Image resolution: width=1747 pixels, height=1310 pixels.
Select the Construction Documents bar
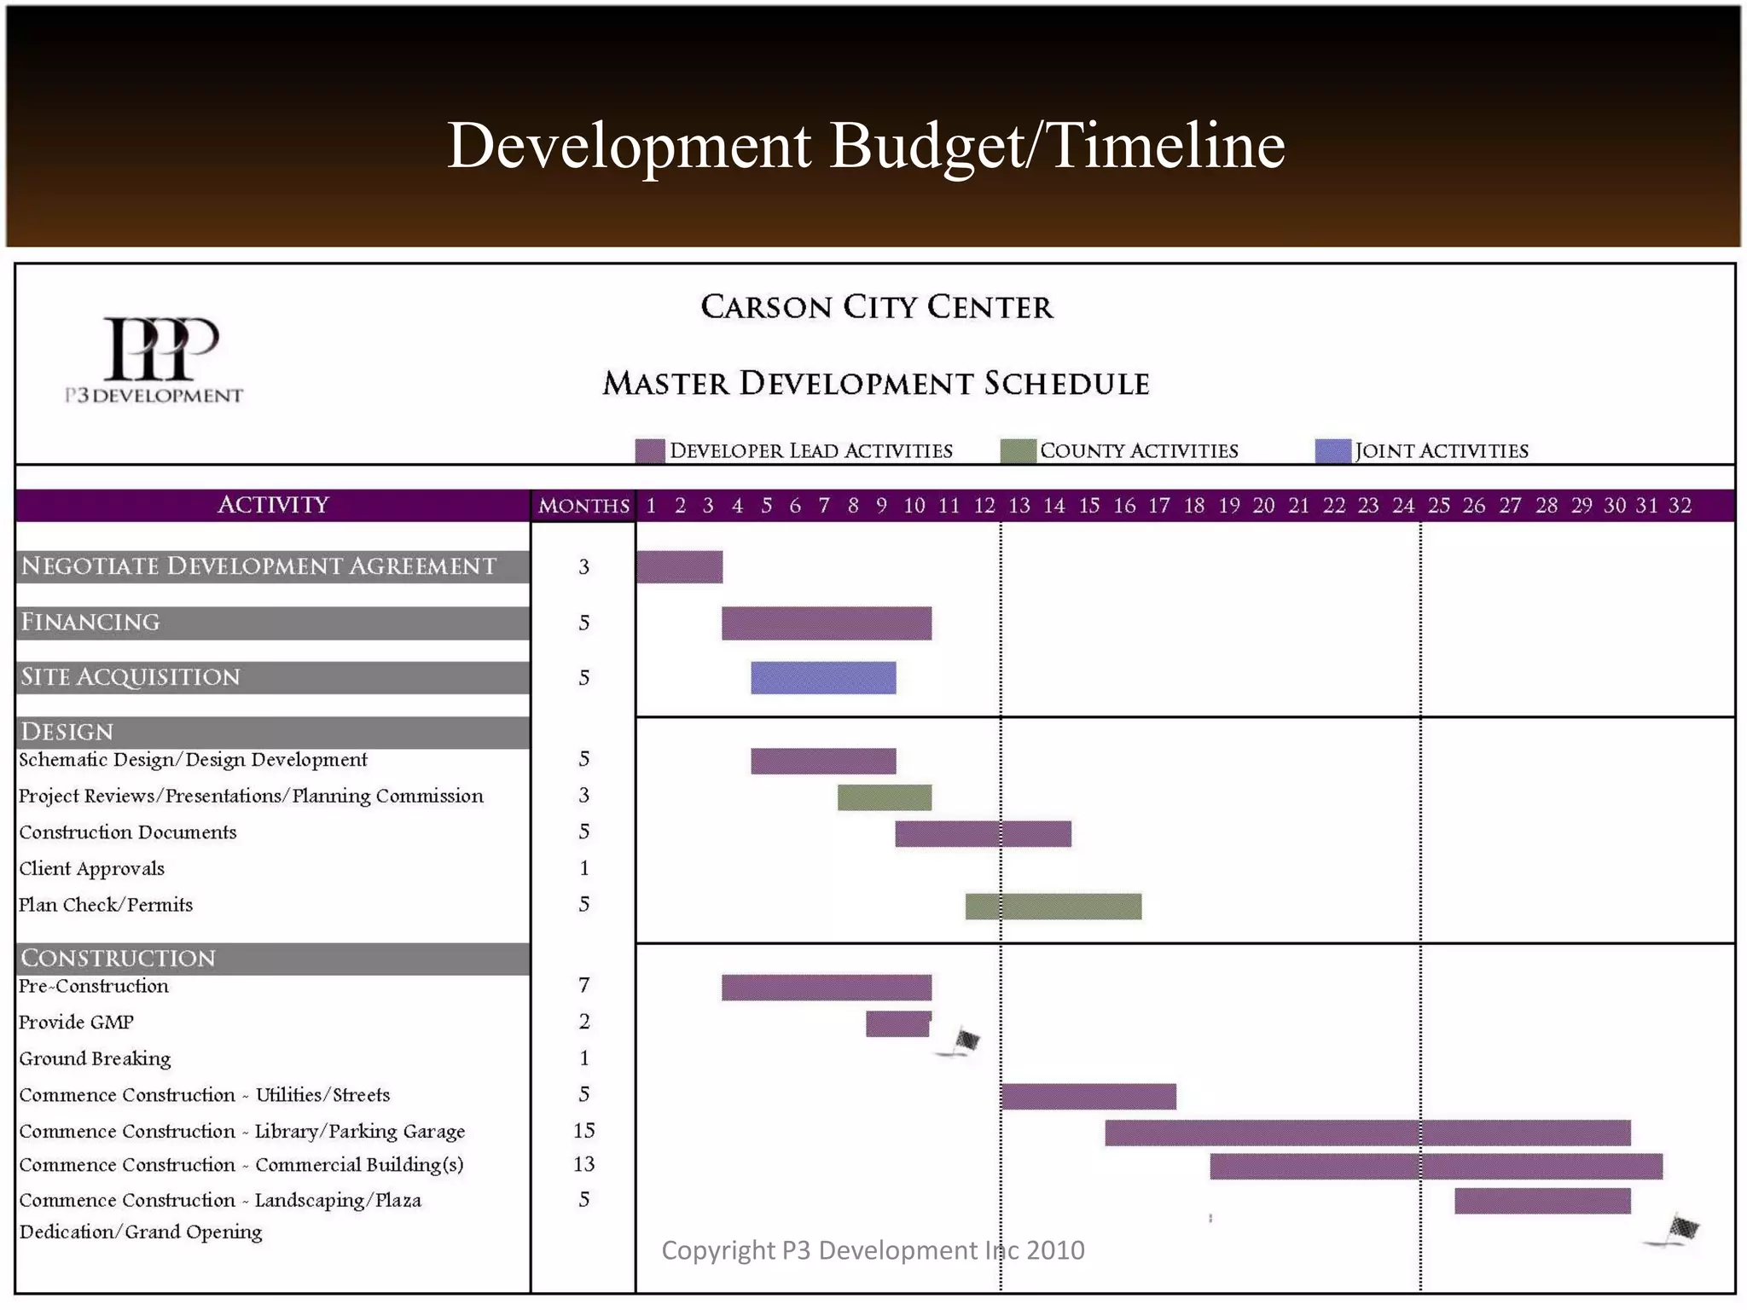point(984,834)
